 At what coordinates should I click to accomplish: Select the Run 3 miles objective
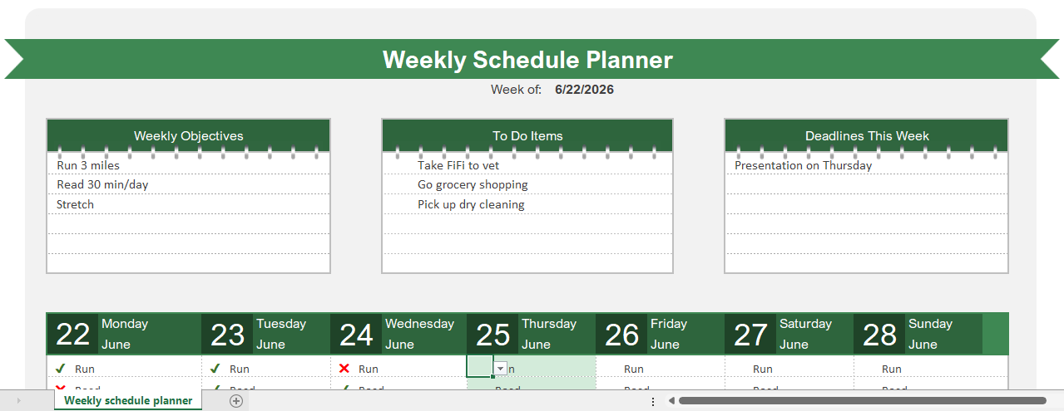pyautogui.click(x=88, y=165)
